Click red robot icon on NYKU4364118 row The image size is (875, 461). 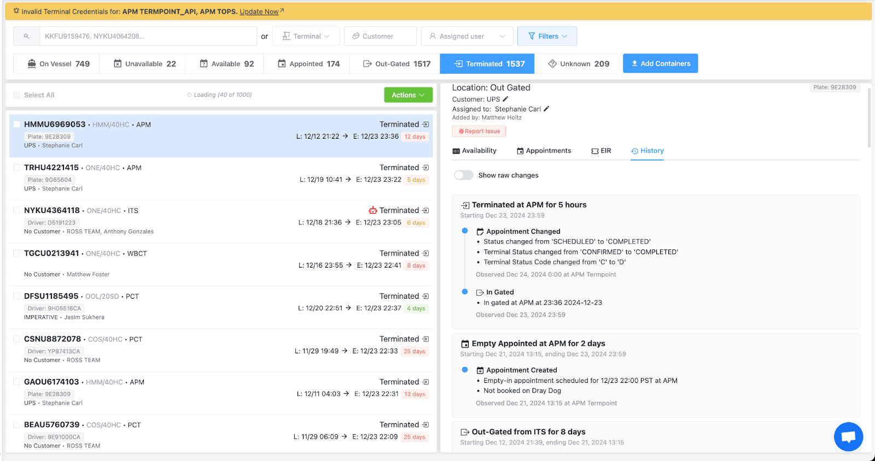coord(373,210)
